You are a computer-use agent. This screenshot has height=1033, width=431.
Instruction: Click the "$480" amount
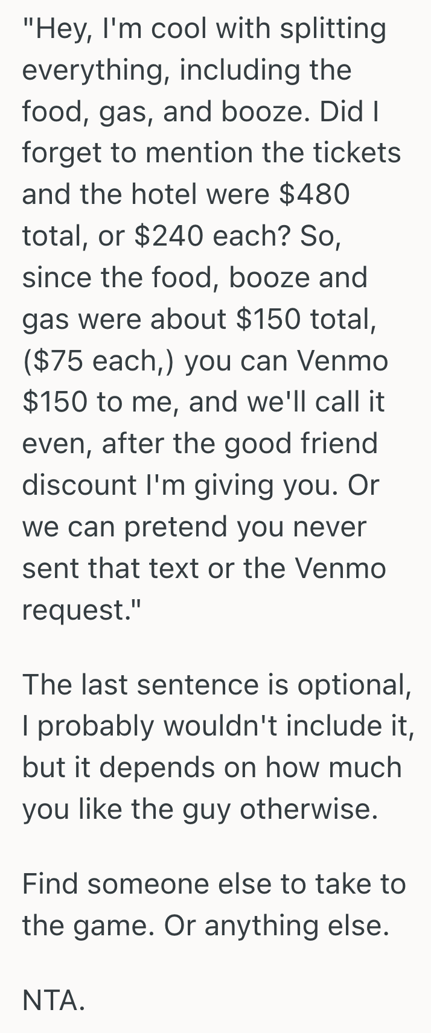[314, 194]
